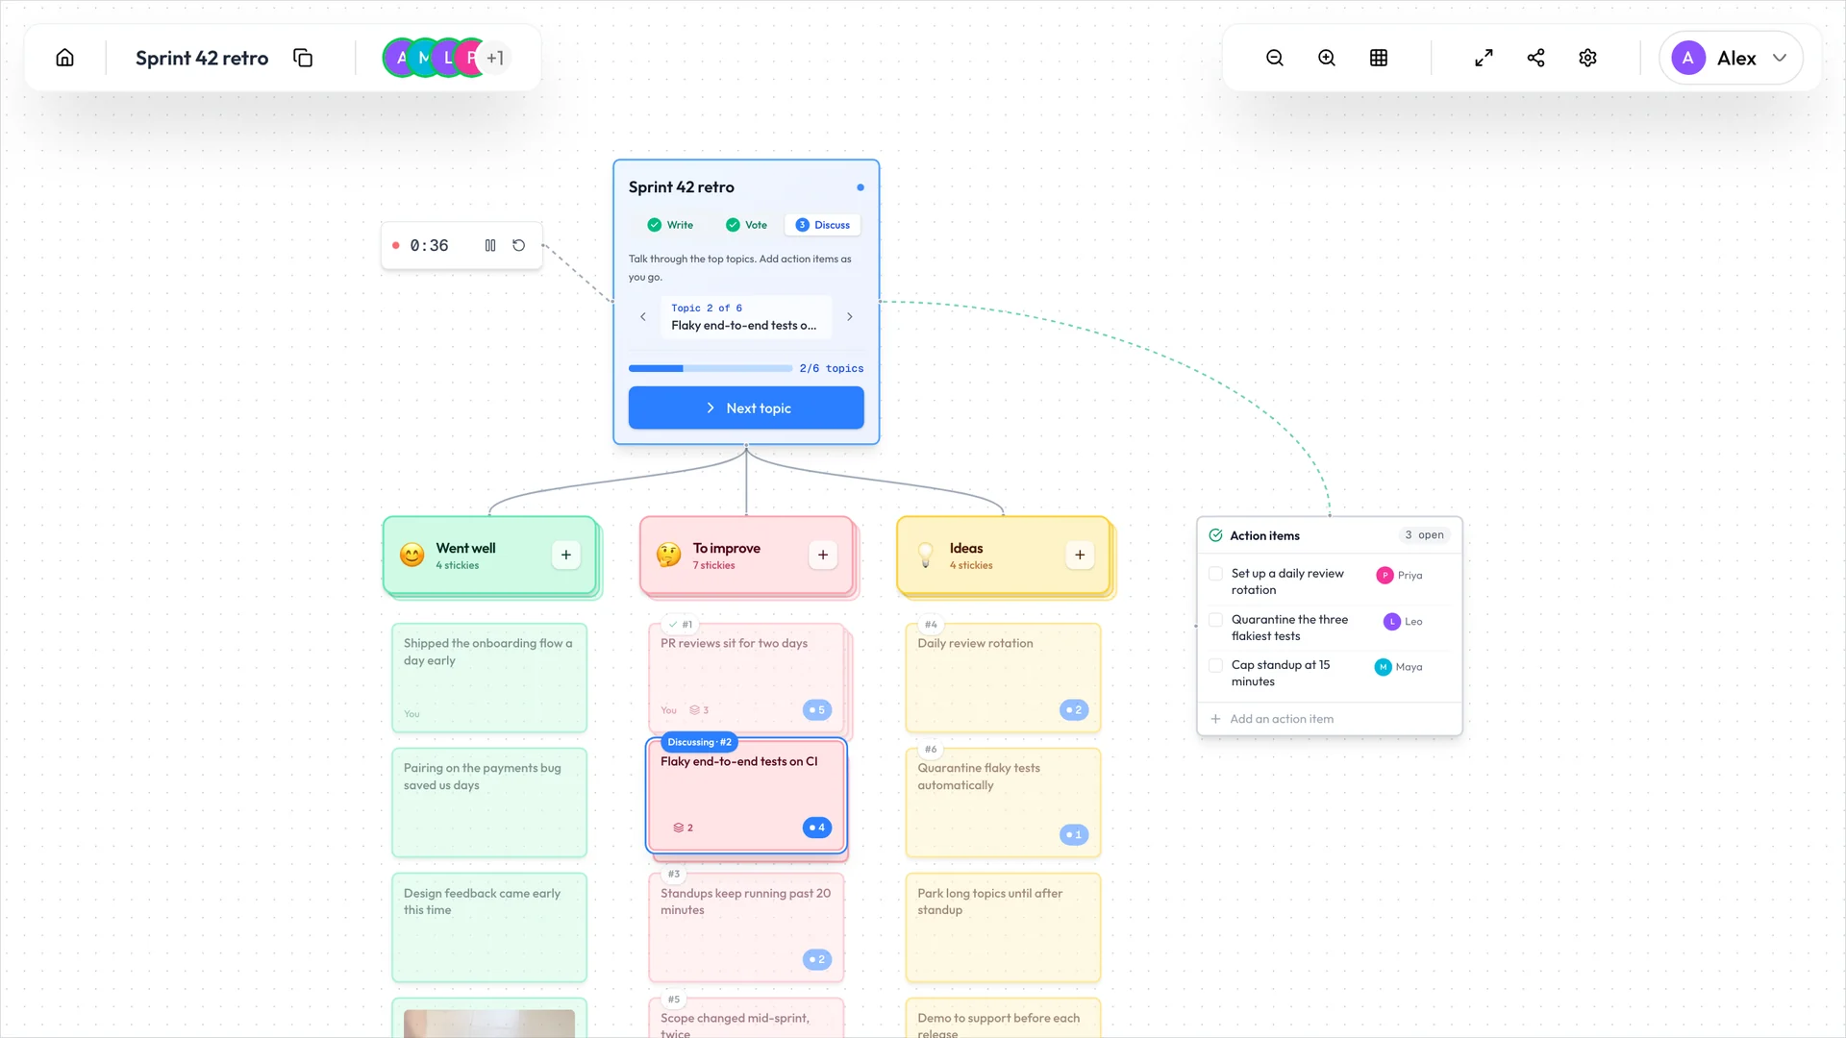Image resolution: width=1846 pixels, height=1038 pixels.
Task: Click Park long topics until after standup
Action: pyautogui.click(x=1003, y=927)
